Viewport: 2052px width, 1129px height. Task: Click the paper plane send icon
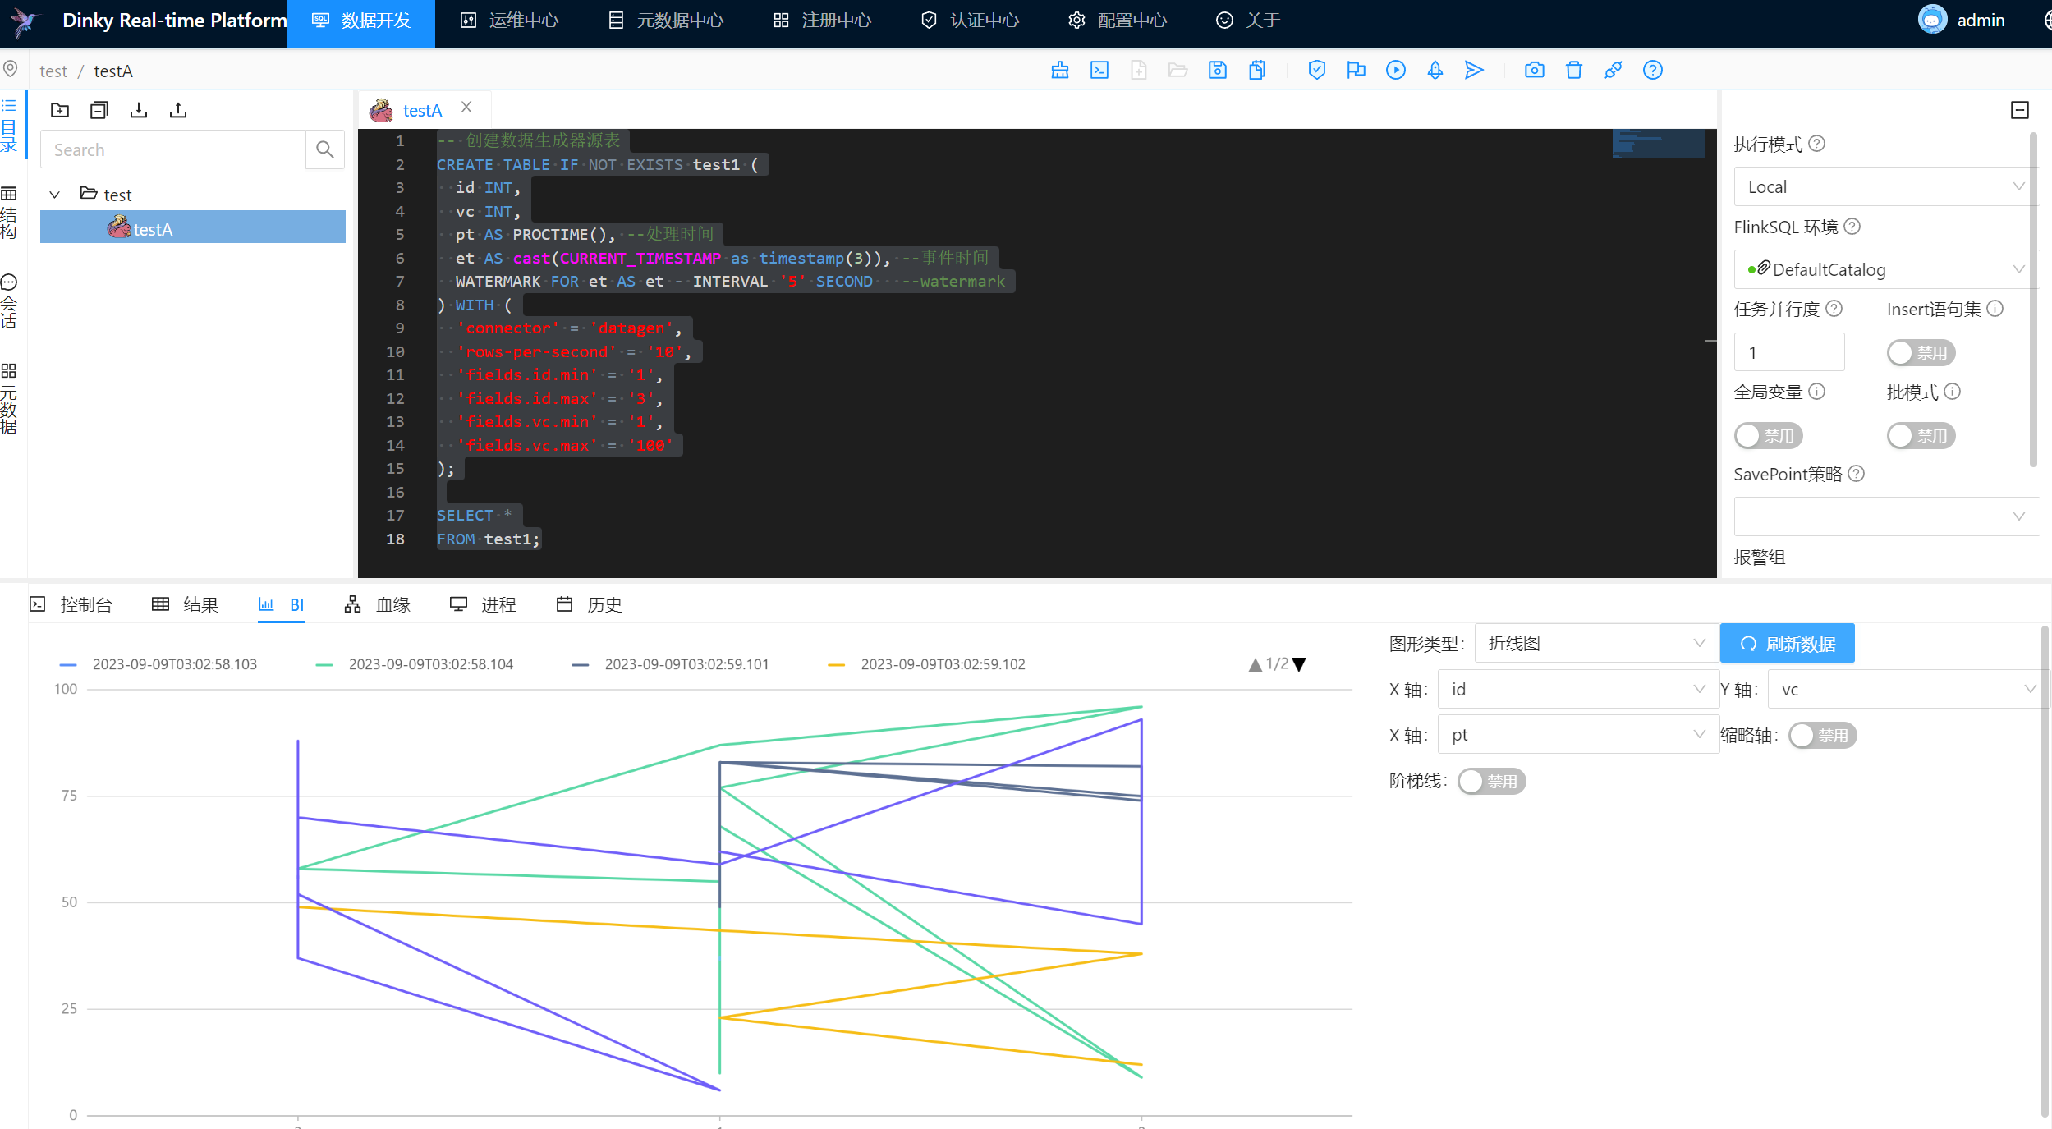1475,71
